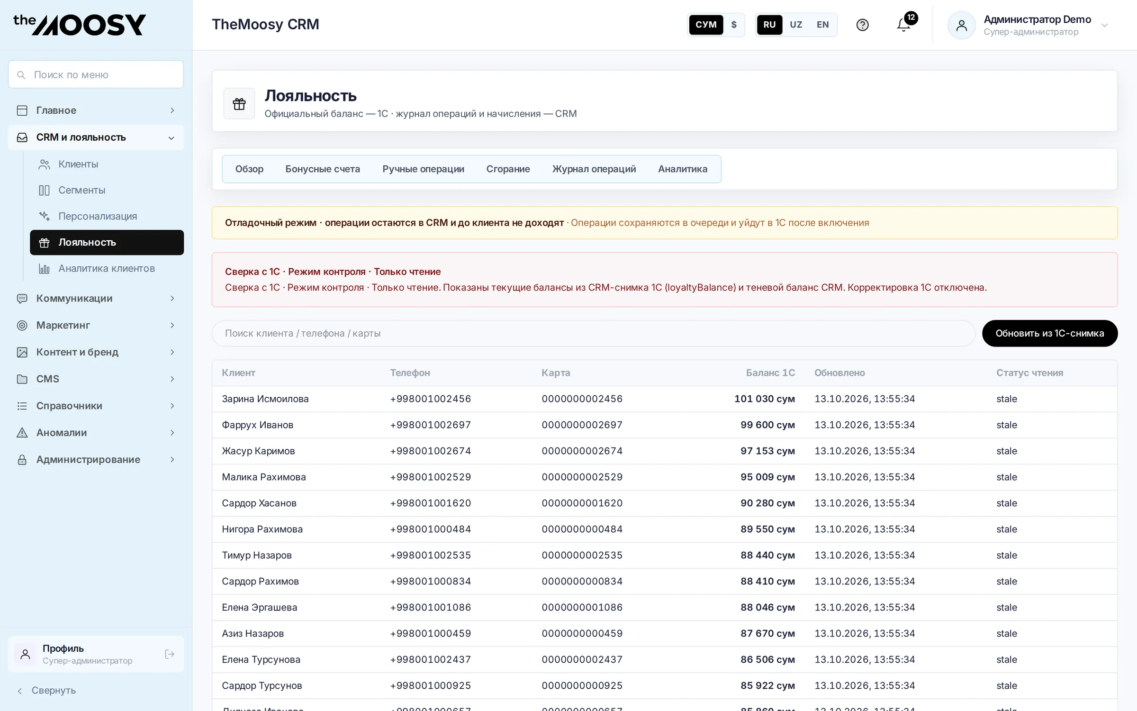This screenshot has height=711, width=1137.
Task: Click the Аномалии warning triangle icon
Action: point(22,433)
